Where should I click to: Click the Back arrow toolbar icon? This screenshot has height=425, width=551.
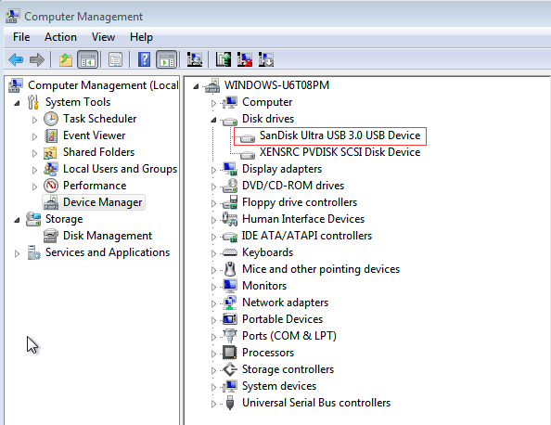(x=16, y=59)
